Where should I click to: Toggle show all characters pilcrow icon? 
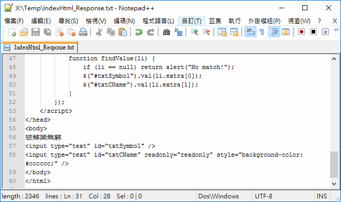click(x=262, y=32)
